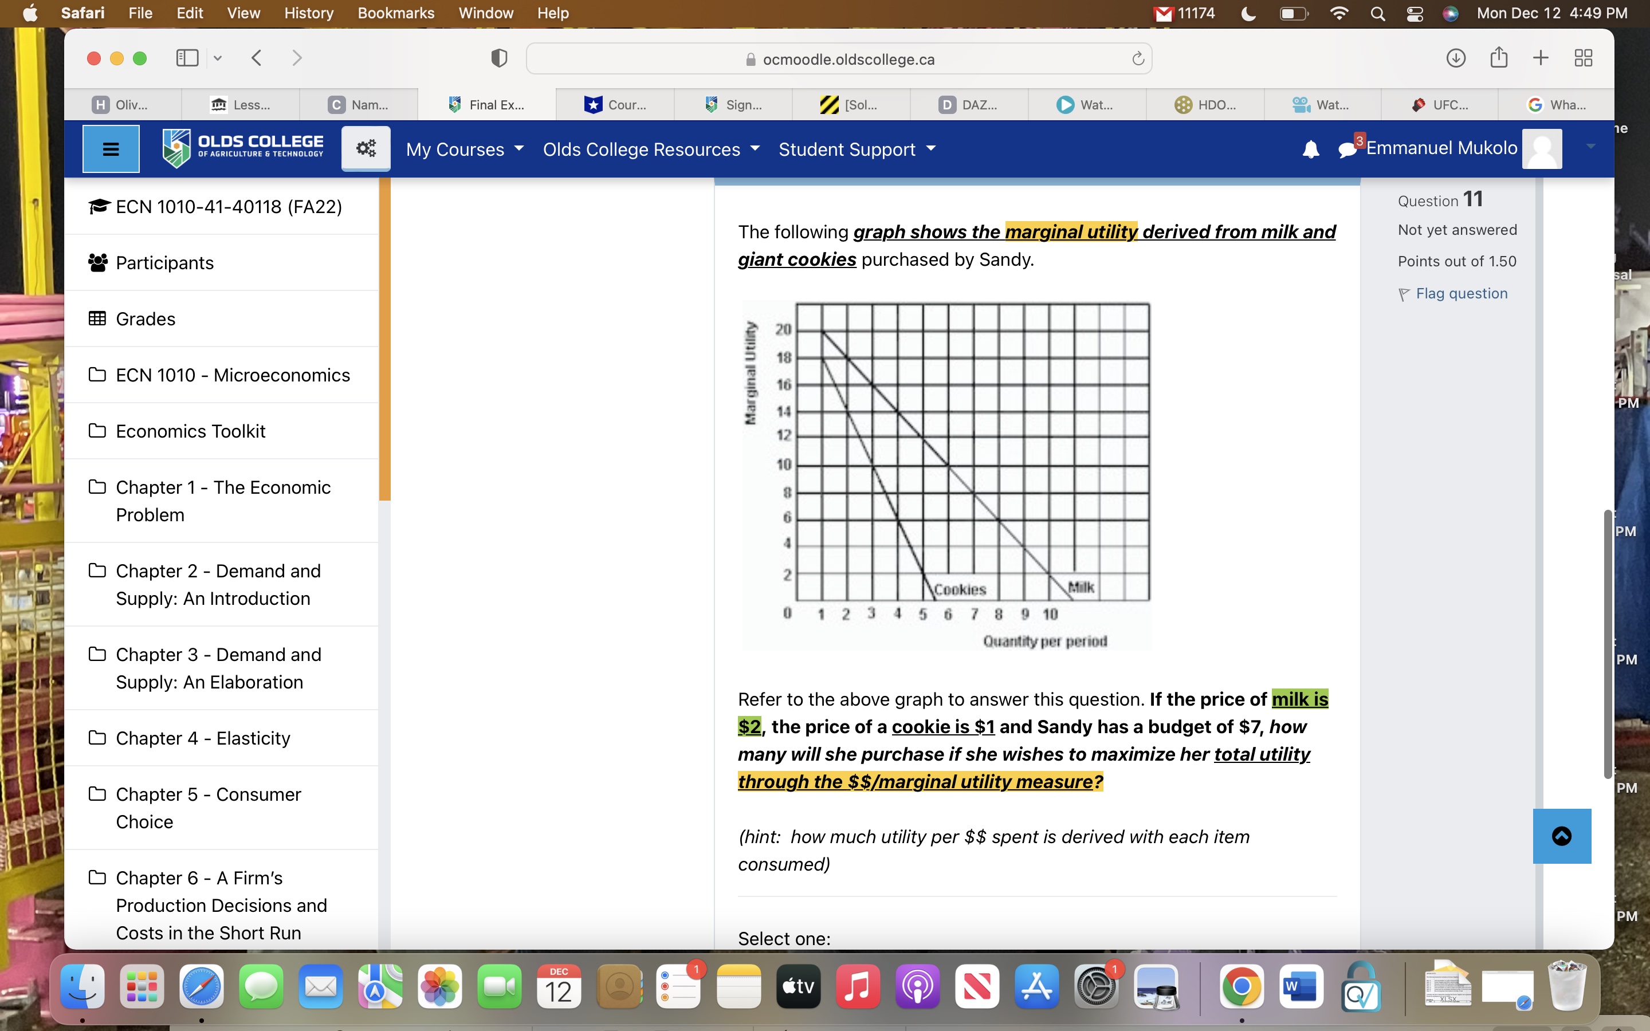Show Safari downloads icon
This screenshot has width=1650, height=1031.
tap(1455, 58)
